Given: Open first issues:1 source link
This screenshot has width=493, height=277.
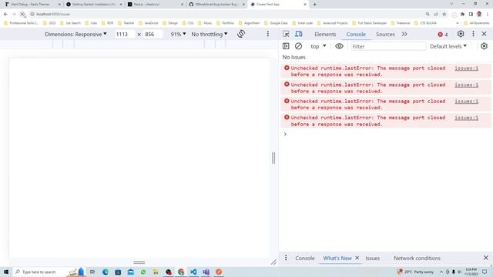Looking at the screenshot, I should point(466,68).
